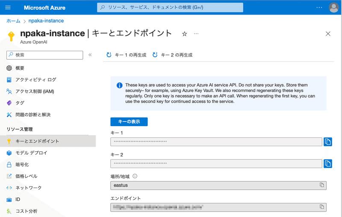Click the blurred エンドポイント field
The width and height of the screenshot is (342, 217).
point(218,207)
